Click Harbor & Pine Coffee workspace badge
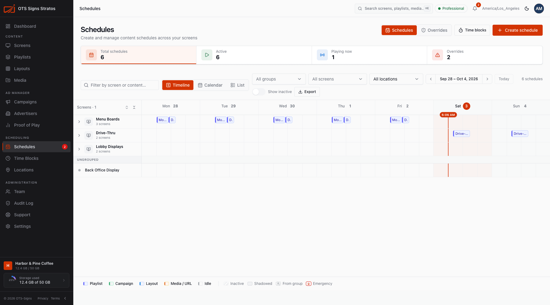Image resolution: width=550 pixels, height=305 pixels. click(8, 266)
